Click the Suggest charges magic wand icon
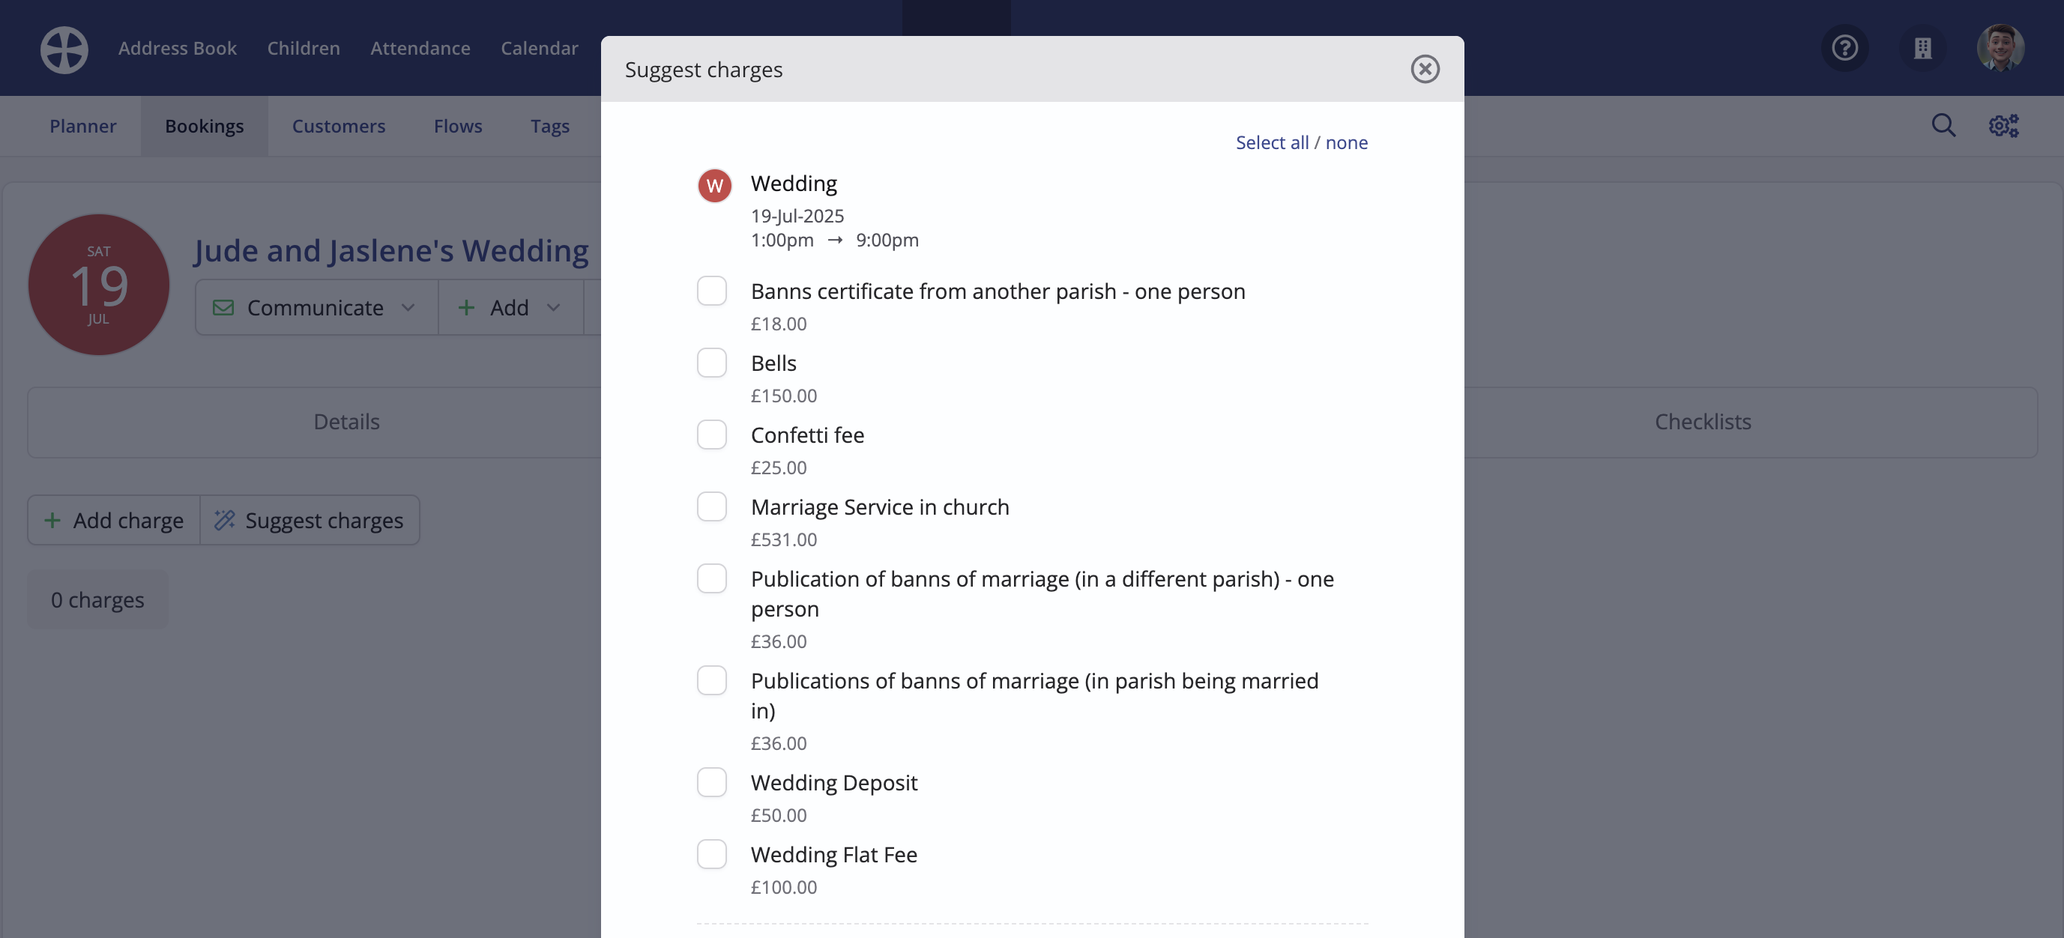The width and height of the screenshot is (2064, 938). click(224, 520)
